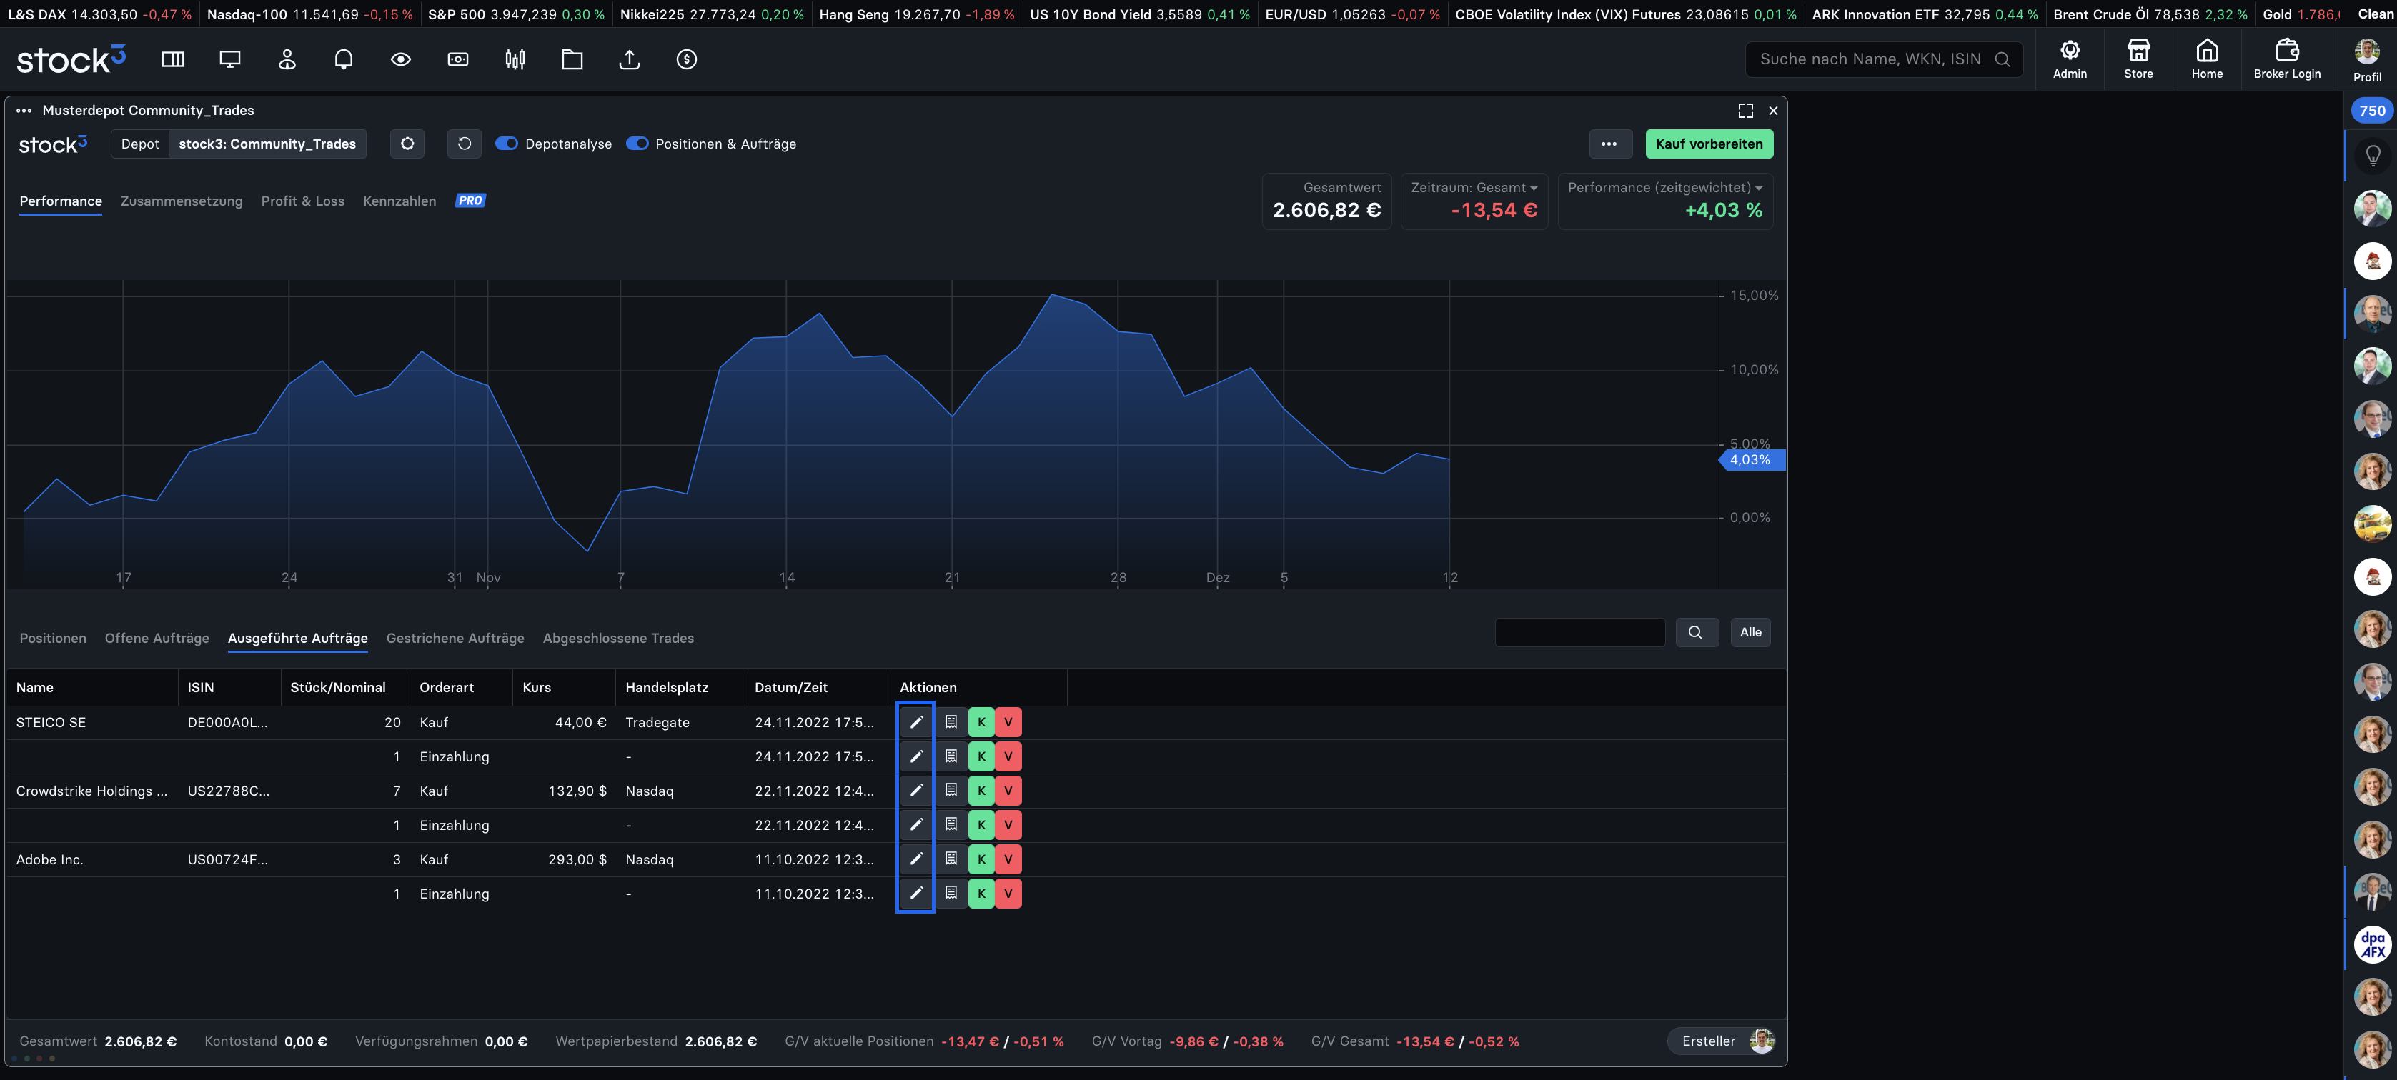This screenshot has height=1080, width=2397.
Task: Click the Alle filter button
Action: click(1750, 633)
